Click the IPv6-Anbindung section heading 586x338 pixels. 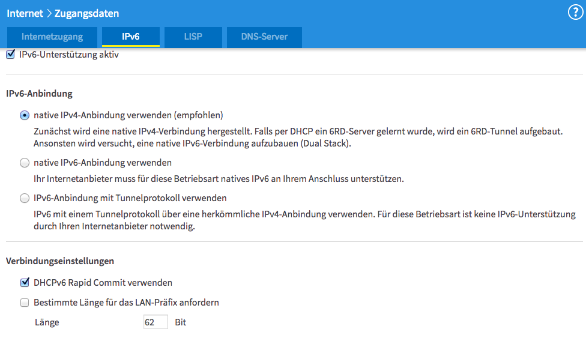[39, 94]
